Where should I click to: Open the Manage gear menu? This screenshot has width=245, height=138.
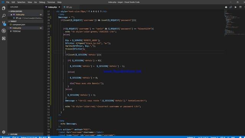[x=3, y=132]
